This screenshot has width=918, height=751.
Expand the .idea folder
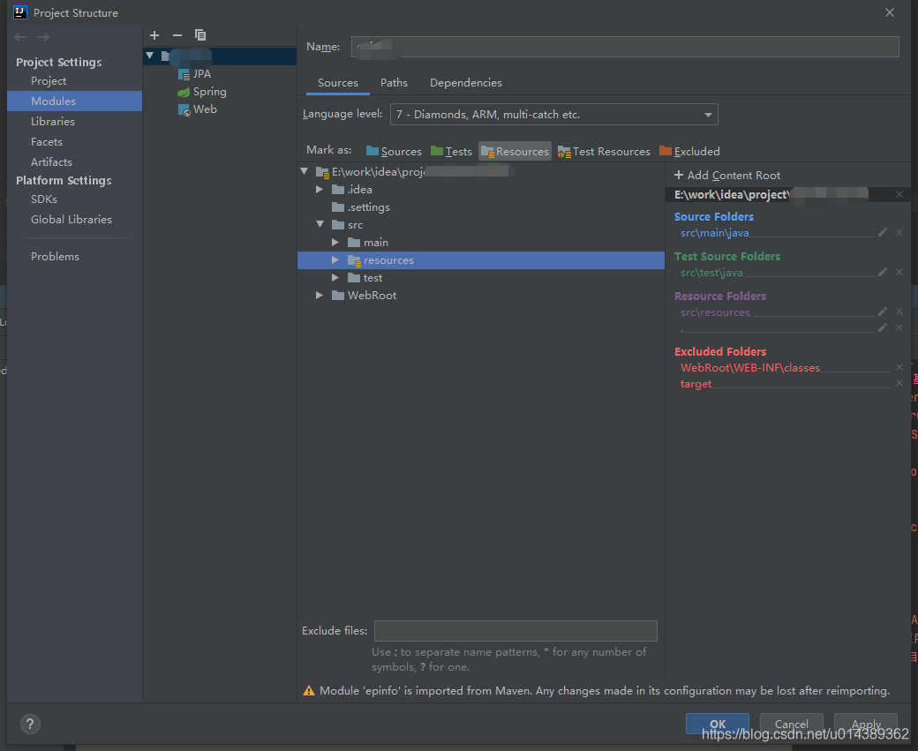click(x=320, y=189)
